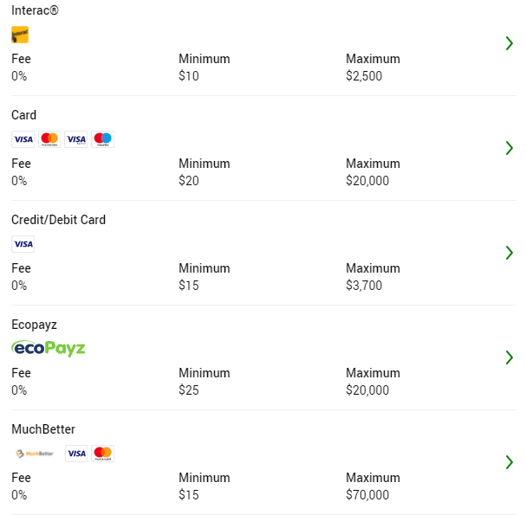Click the Maestro icon under Card

102,139
